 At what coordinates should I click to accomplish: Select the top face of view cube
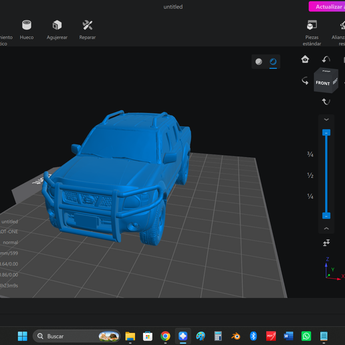point(326,71)
